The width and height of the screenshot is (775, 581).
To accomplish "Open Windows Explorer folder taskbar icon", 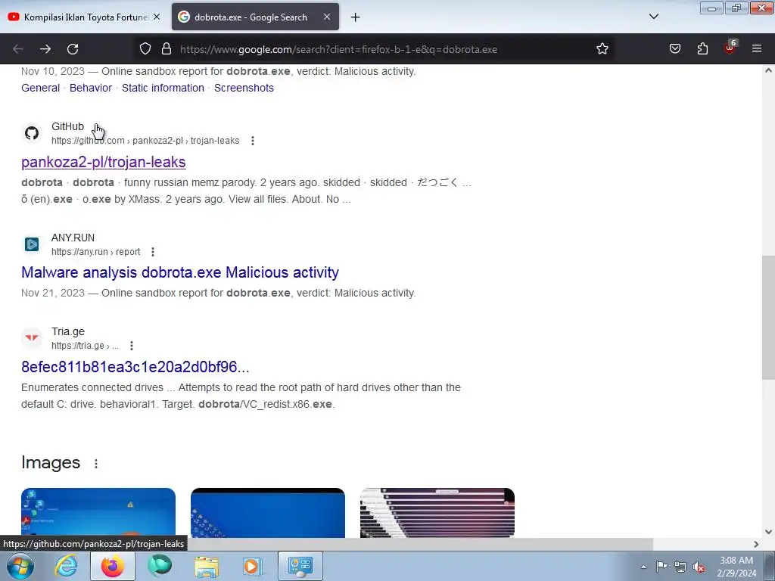I will click(x=207, y=566).
